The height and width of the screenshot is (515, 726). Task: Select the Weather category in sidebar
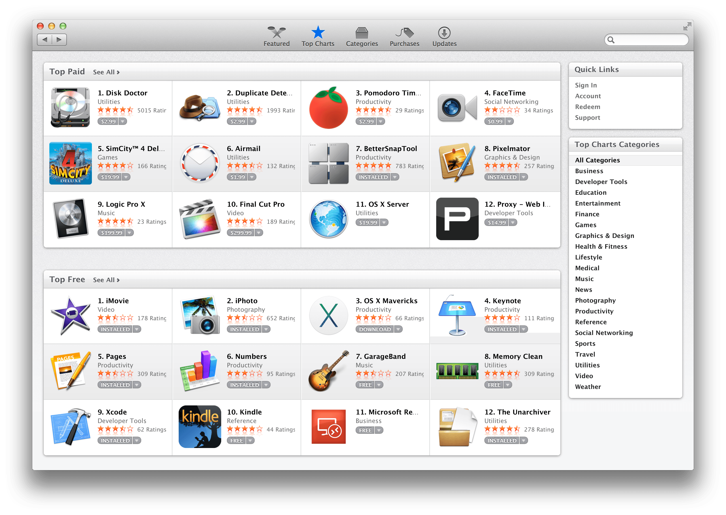click(588, 387)
